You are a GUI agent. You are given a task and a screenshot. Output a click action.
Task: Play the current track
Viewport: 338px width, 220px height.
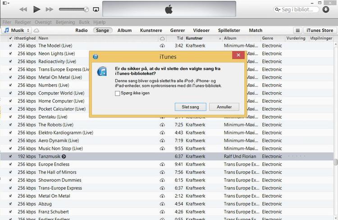(x=37, y=9)
